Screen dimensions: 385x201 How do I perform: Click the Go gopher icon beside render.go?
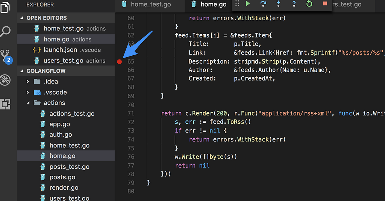pyautogui.click(x=43, y=188)
